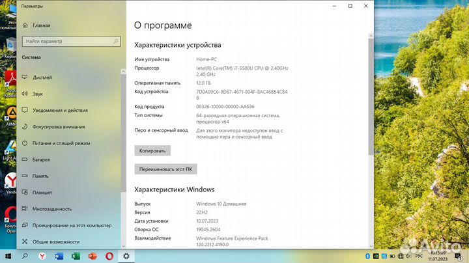Open Adobe Reader desktop shortcut

(x=11, y=84)
